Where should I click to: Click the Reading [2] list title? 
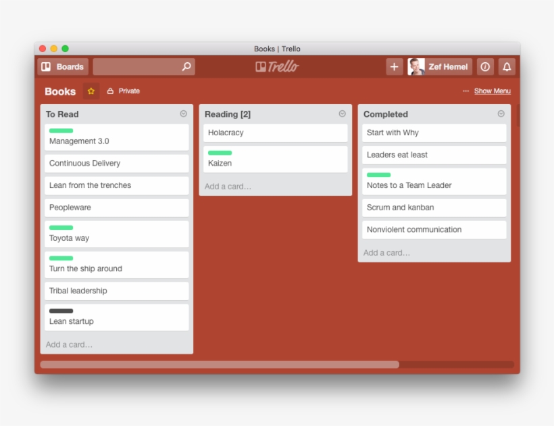(228, 114)
